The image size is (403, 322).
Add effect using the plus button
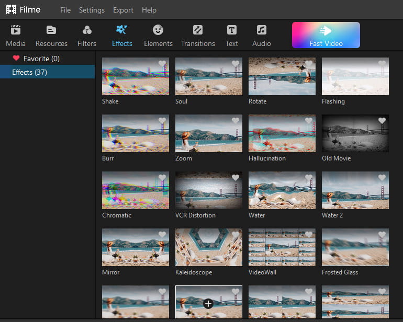pyautogui.click(x=208, y=303)
